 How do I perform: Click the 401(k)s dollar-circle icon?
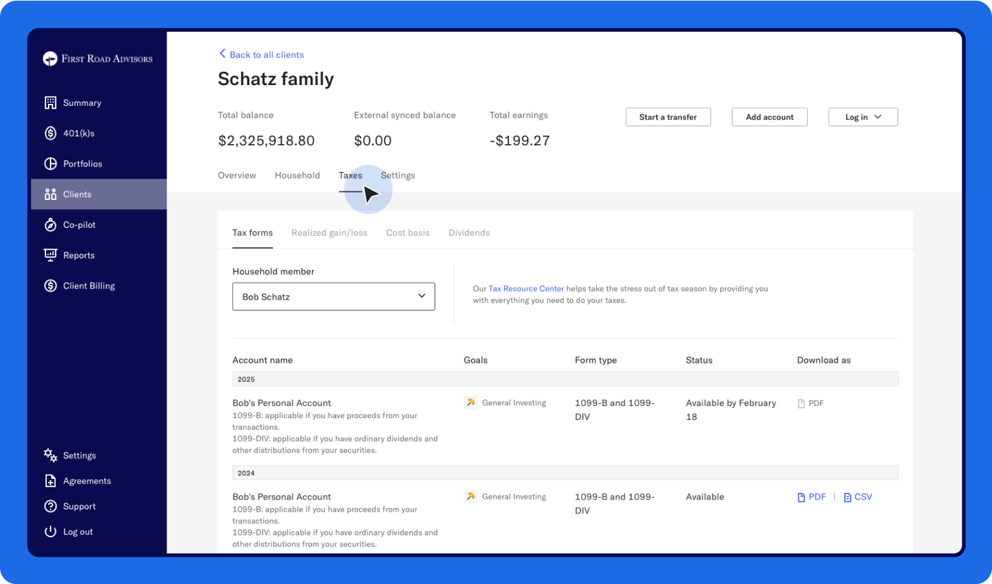click(x=50, y=133)
